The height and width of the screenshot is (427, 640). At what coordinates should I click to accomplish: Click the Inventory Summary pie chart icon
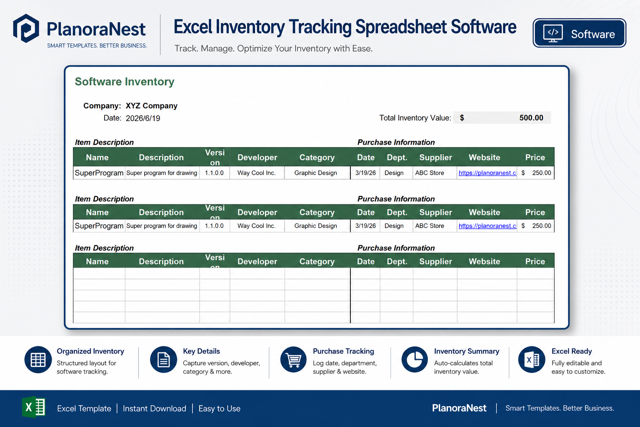(415, 359)
